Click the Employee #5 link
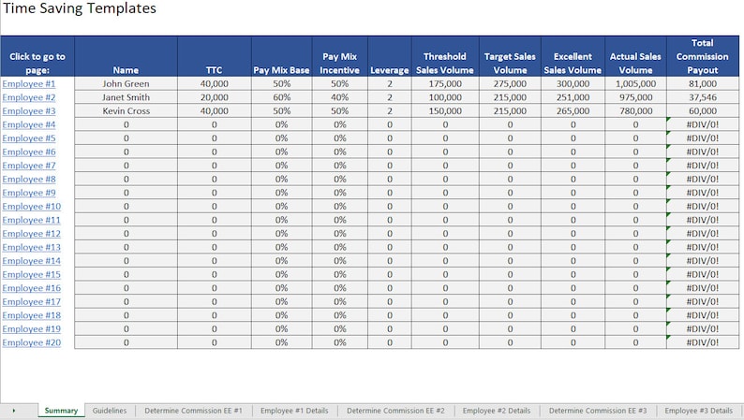This screenshot has height=420, width=744. pos(28,138)
